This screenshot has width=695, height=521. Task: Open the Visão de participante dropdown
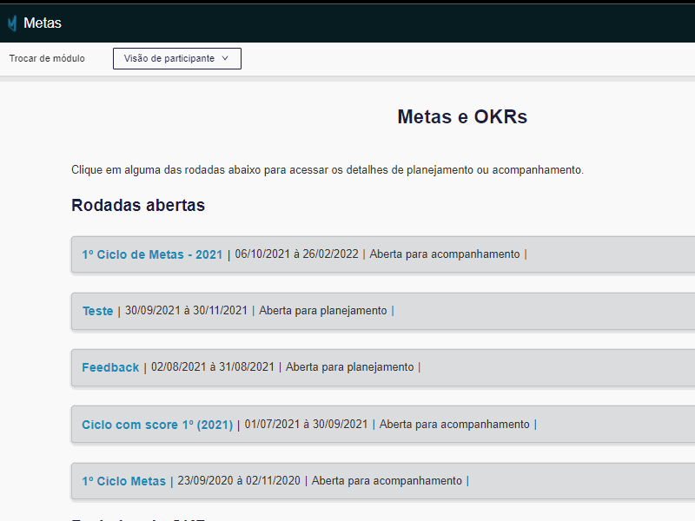point(176,59)
